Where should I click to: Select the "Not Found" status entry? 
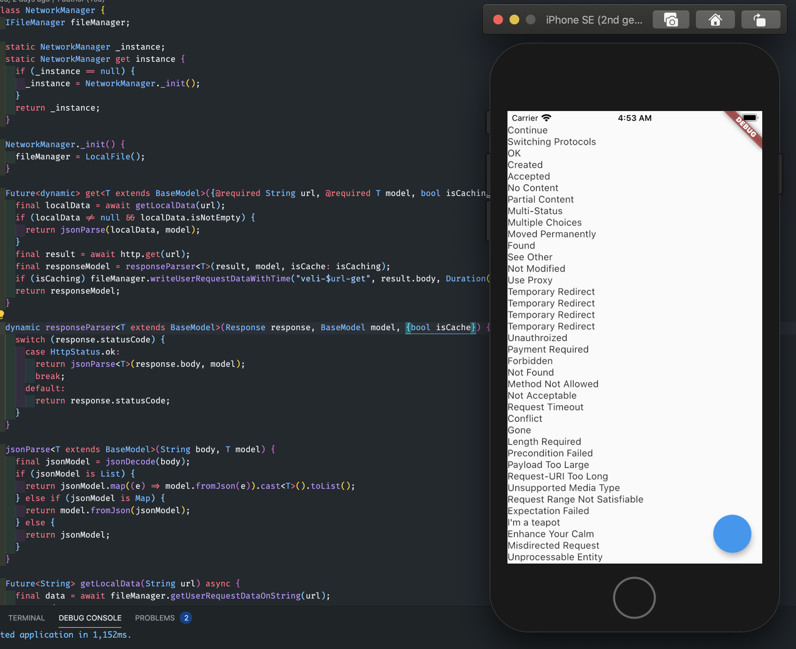point(530,372)
